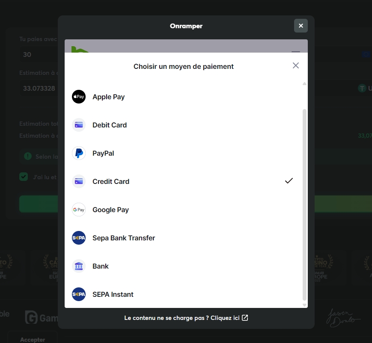Click the PayPal logo icon
Viewport: 372px width, 343px height.
(79, 153)
